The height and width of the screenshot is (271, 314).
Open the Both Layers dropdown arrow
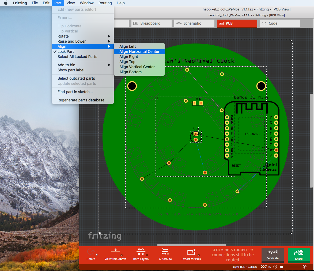(147, 255)
